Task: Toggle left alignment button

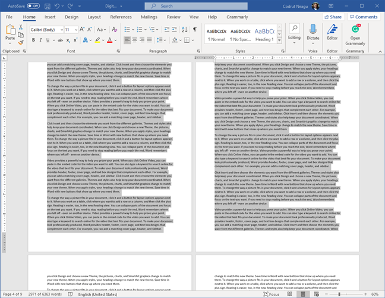Action: click(x=127, y=40)
